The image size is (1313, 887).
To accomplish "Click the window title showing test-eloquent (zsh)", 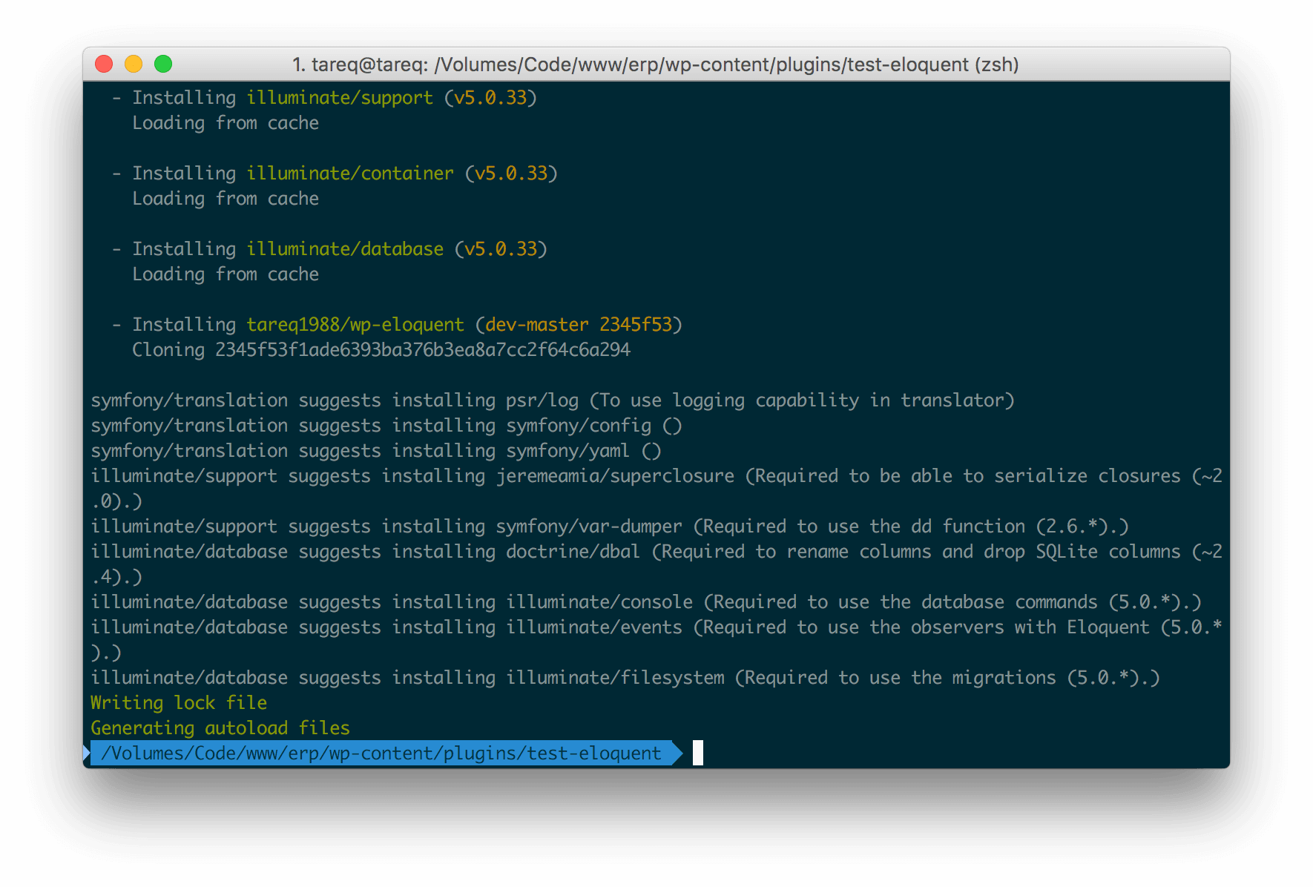I will (x=656, y=65).
